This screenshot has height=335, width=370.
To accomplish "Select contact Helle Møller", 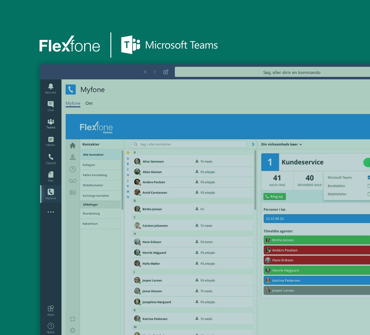I will pyautogui.click(x=193, y=263).
